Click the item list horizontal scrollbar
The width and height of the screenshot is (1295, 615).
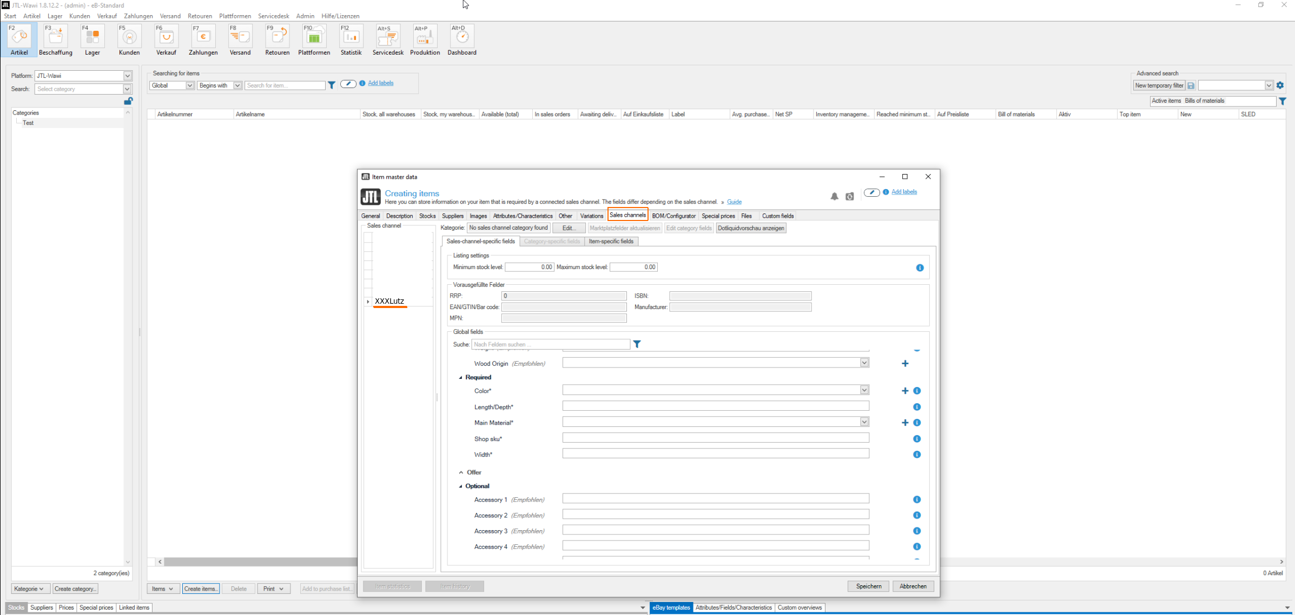click(x=260, y=562)
